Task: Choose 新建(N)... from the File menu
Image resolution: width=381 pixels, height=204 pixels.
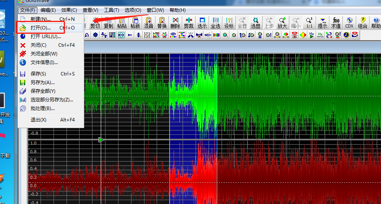Action: click(x=51, y=19)
